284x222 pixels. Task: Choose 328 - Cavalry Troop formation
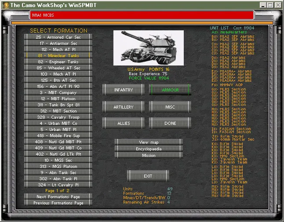coord(58,117)
